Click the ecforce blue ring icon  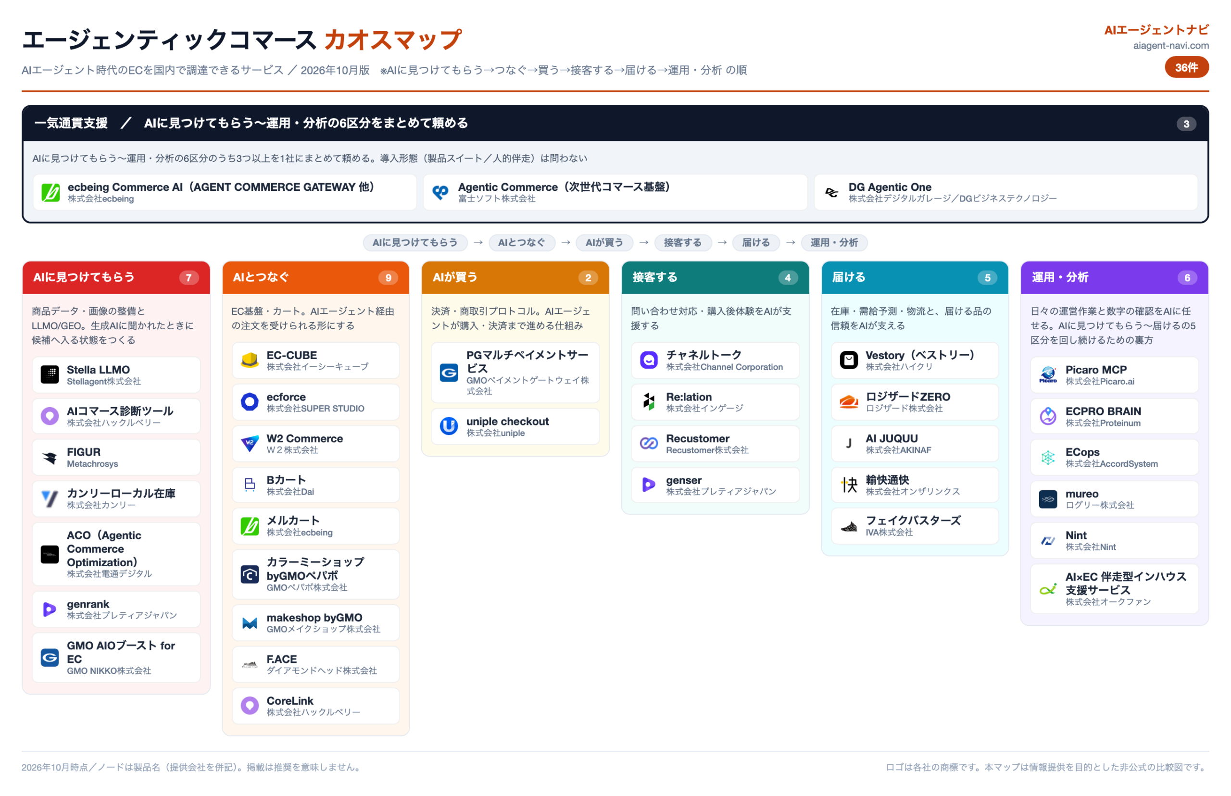coord(250,402)
